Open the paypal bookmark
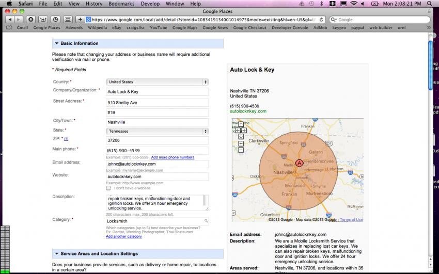This screenshot has width=439, height=274. point(358,28)
